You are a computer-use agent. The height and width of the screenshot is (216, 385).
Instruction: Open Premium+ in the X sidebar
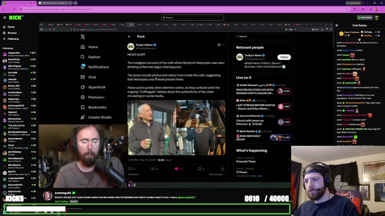point(93,97)
